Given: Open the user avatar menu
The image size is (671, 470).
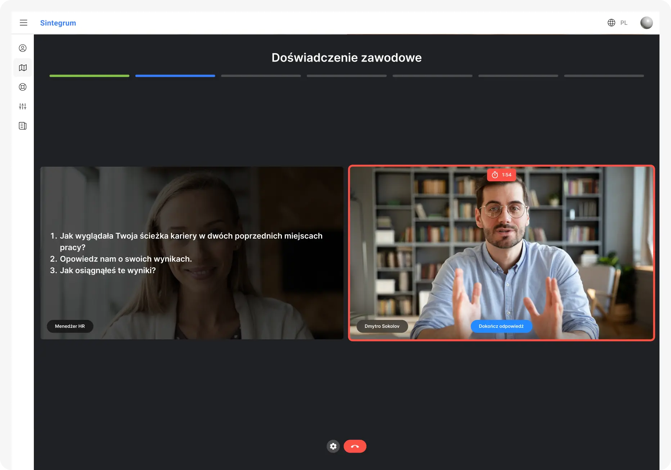Looking at the screenshot, I should 646,23.
